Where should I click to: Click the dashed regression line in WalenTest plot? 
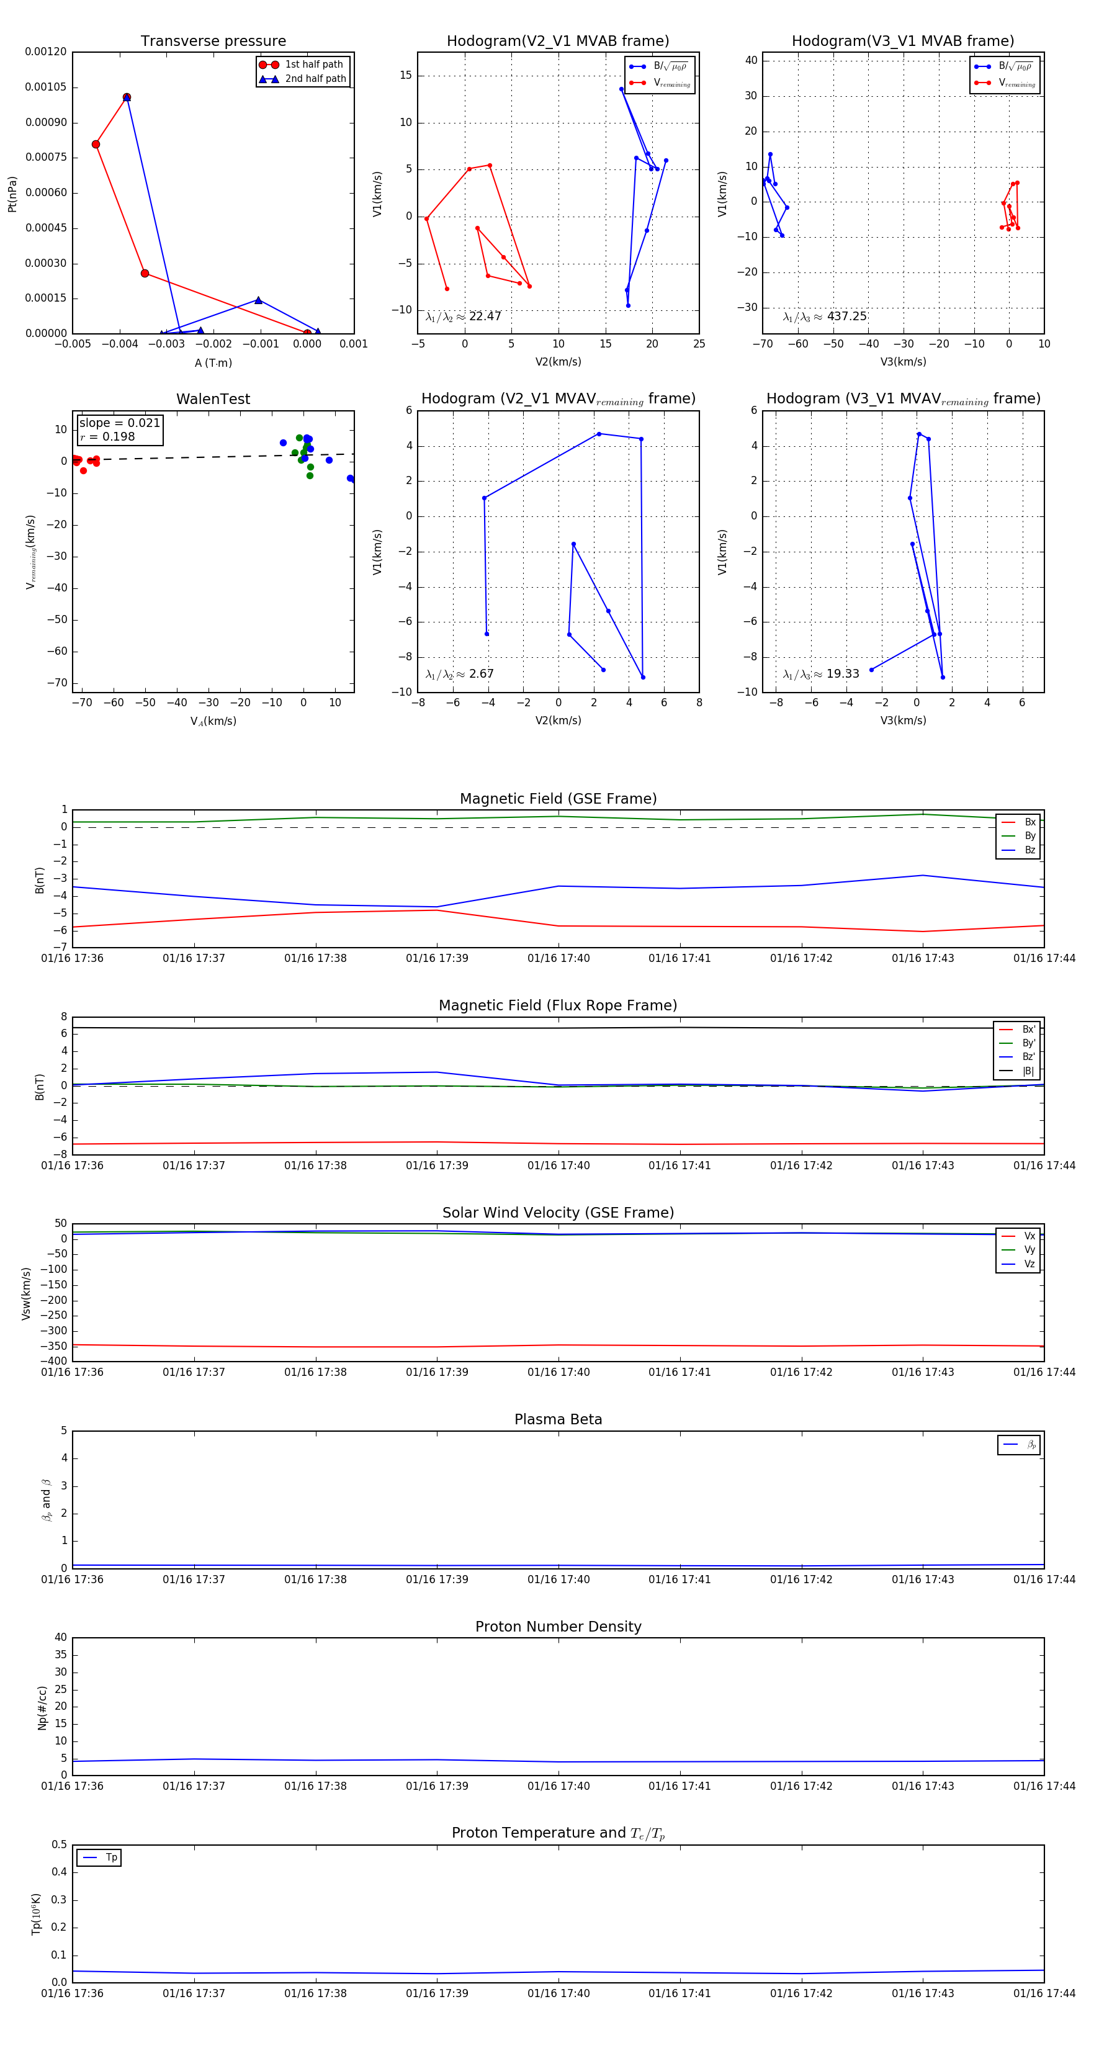click(x=213, y=457)
